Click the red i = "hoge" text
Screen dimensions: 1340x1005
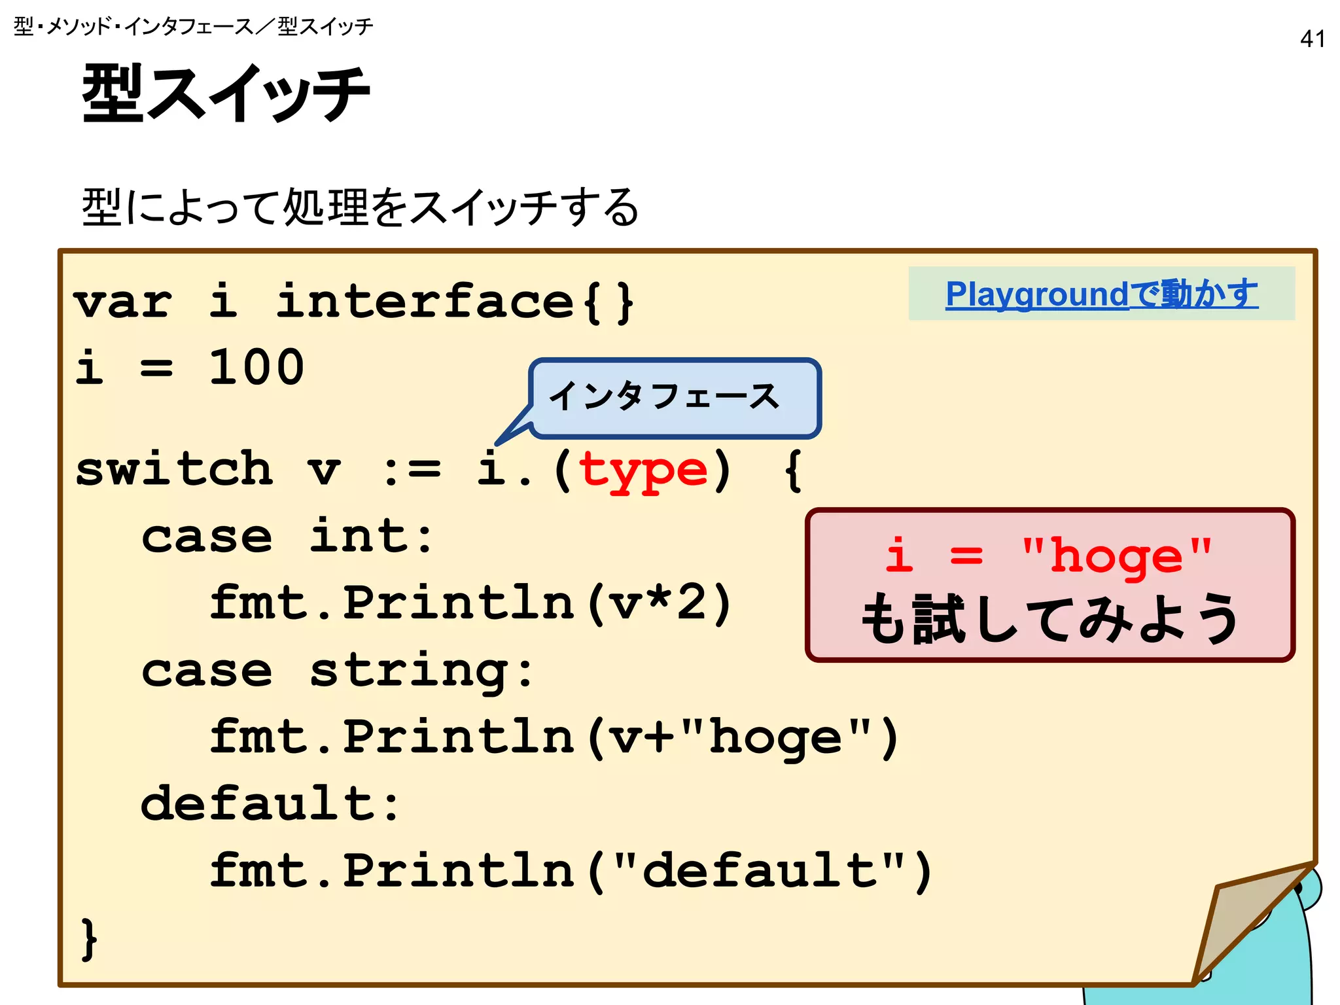(x=1049, y=555)
